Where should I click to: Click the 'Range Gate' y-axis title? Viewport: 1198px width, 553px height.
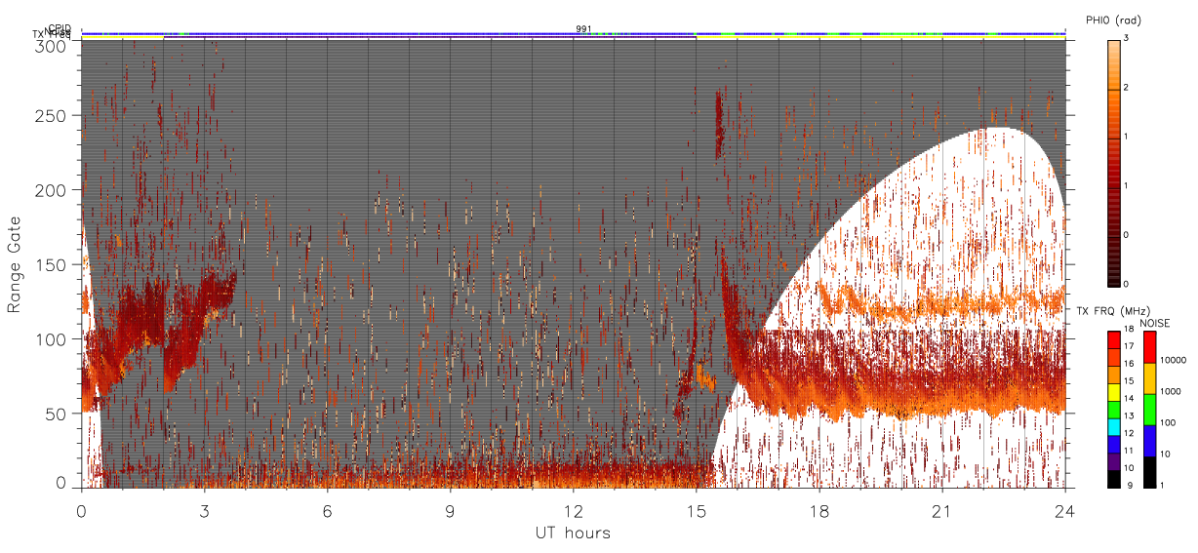14,264
